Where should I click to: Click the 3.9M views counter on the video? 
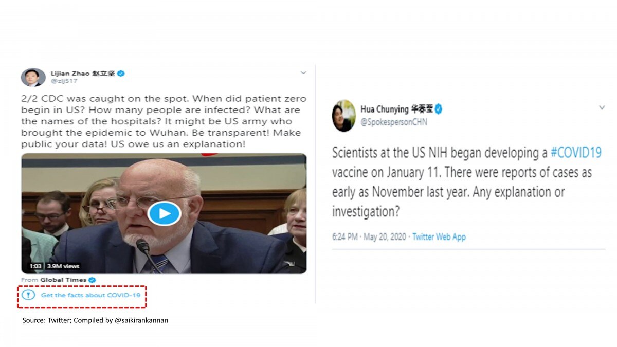click(x=63, y=266)
